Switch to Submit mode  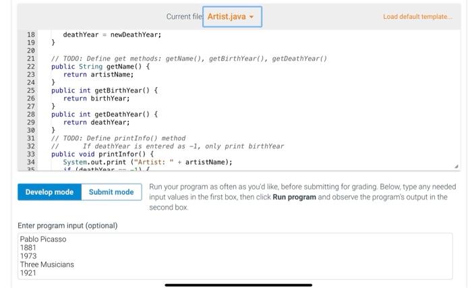[x=111, y=192]
